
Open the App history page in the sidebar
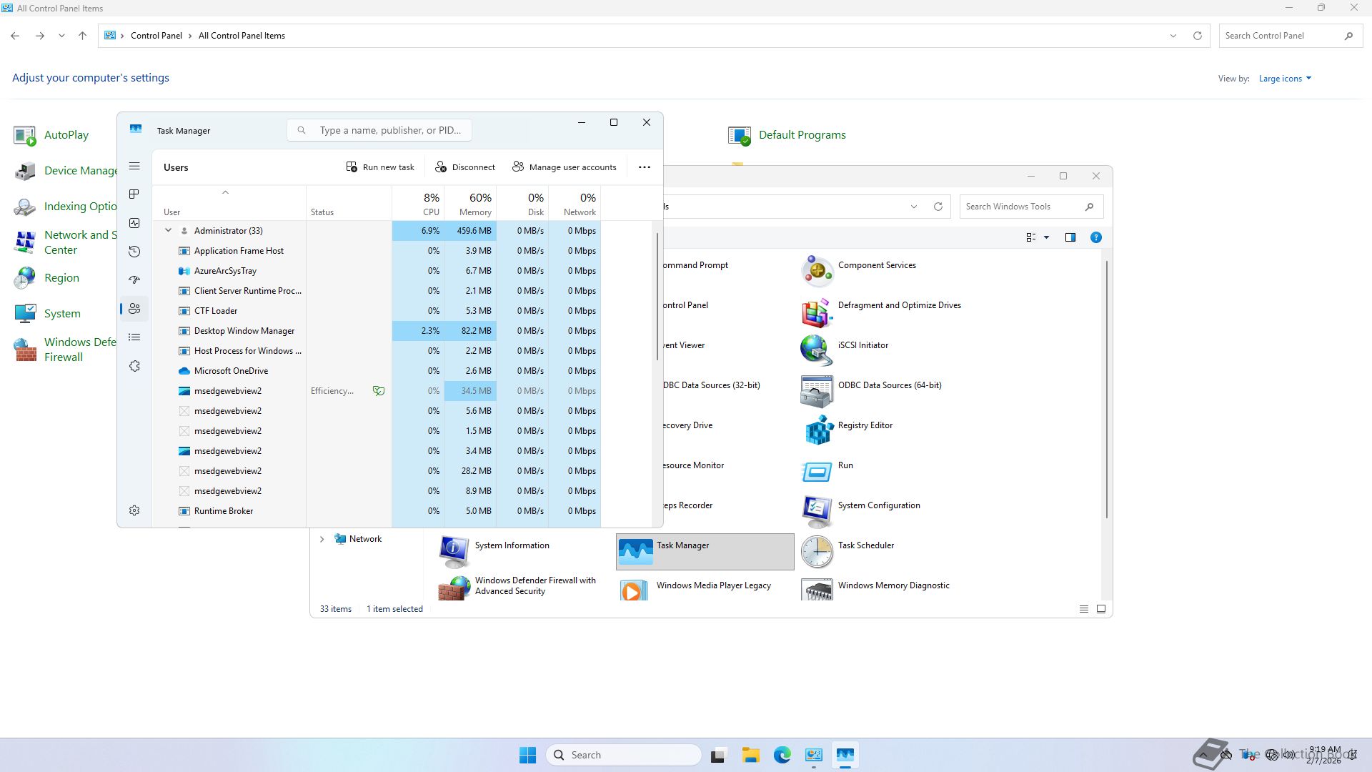coord(134,252)
